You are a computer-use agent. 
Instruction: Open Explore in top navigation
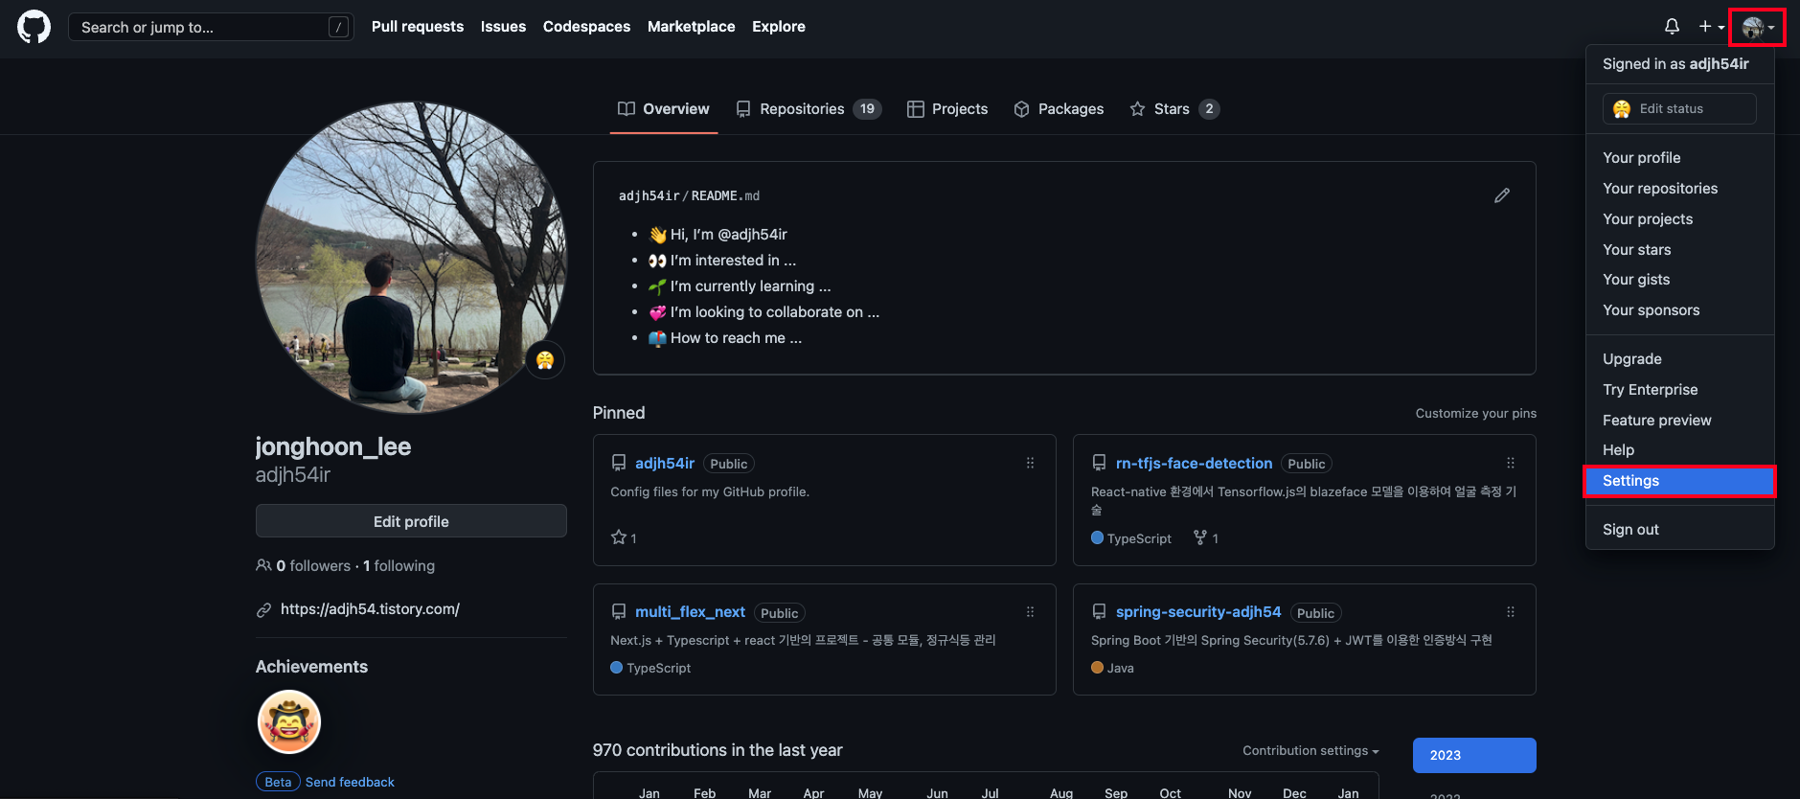click(778, 27)
